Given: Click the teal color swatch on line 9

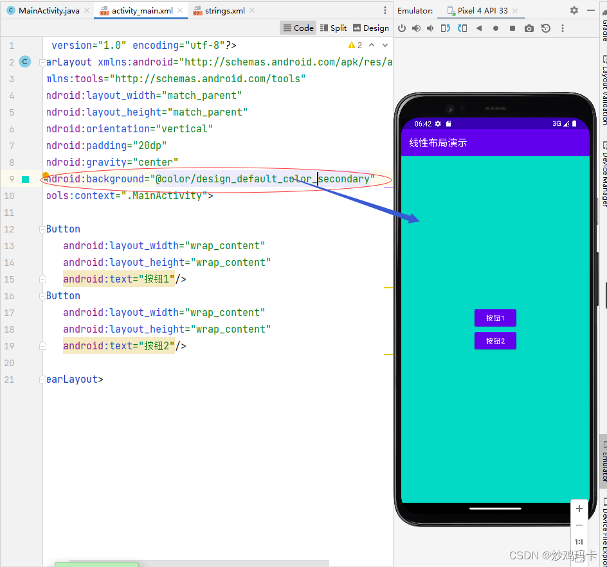Looking at the screenshot, I should point(26,179).
